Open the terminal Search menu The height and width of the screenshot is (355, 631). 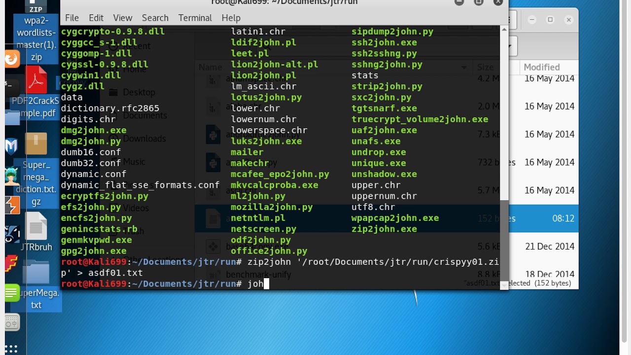[155, 18]
